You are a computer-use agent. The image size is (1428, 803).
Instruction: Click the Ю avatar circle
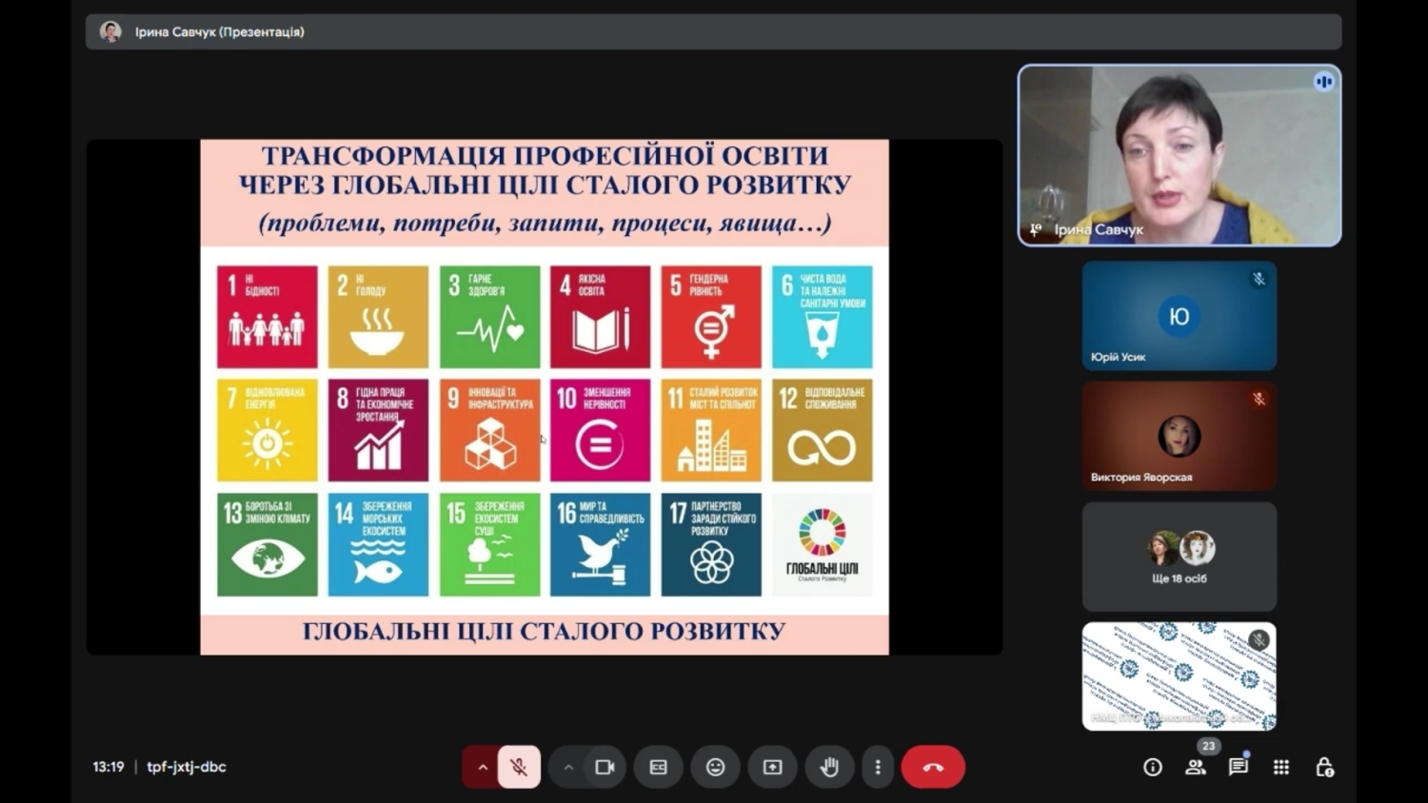[x=1180, y=316]
